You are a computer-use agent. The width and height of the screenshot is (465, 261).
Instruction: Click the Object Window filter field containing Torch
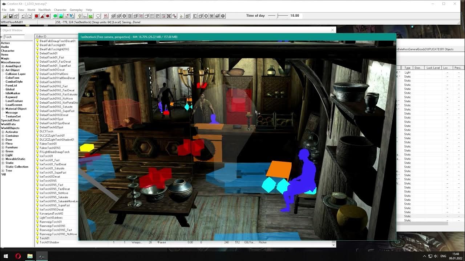pyautogui.click(x=14, y=37)
